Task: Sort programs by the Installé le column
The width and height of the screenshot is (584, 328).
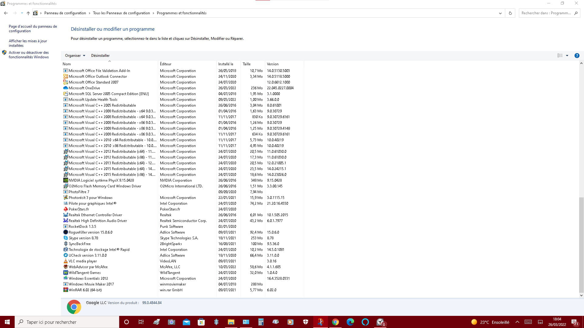Action: (228, 64)
